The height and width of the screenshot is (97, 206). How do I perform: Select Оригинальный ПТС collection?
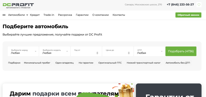[110, 63]
